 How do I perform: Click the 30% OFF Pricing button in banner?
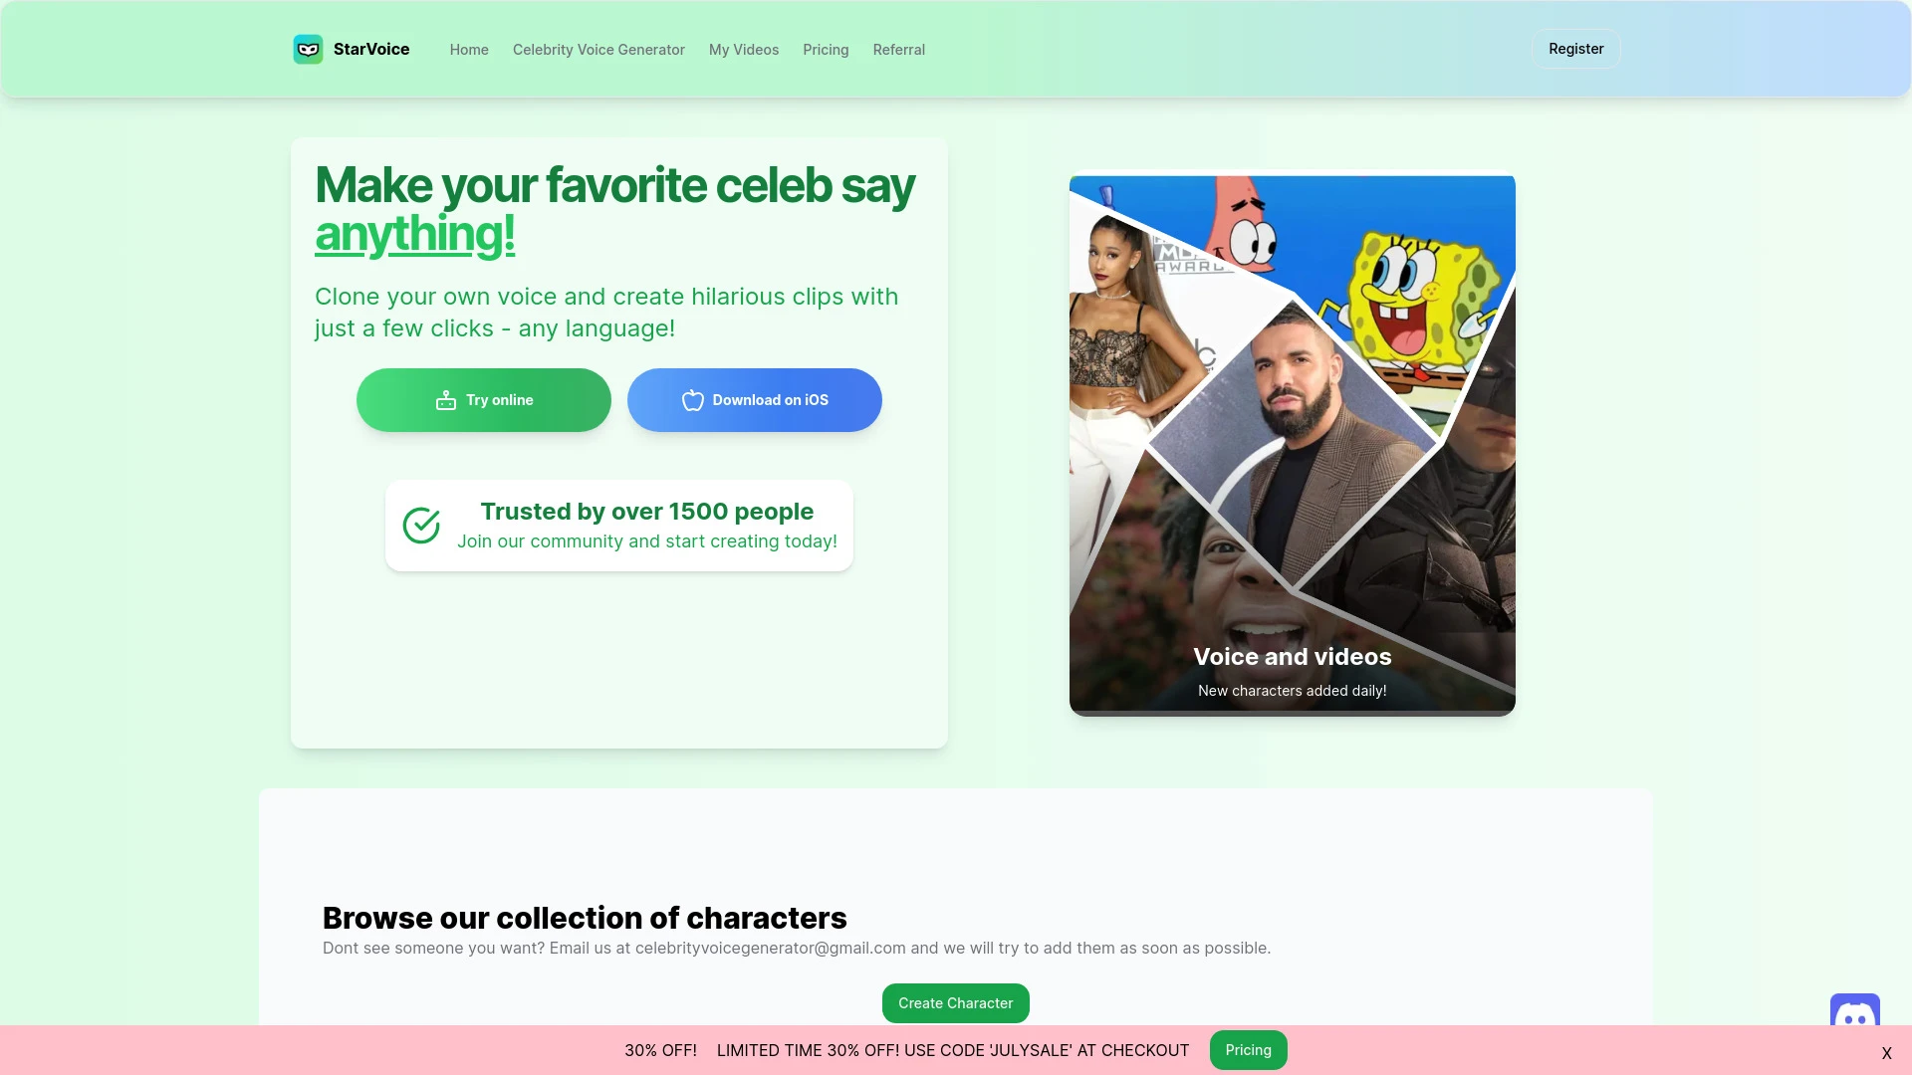[x=1248, y=1049]
